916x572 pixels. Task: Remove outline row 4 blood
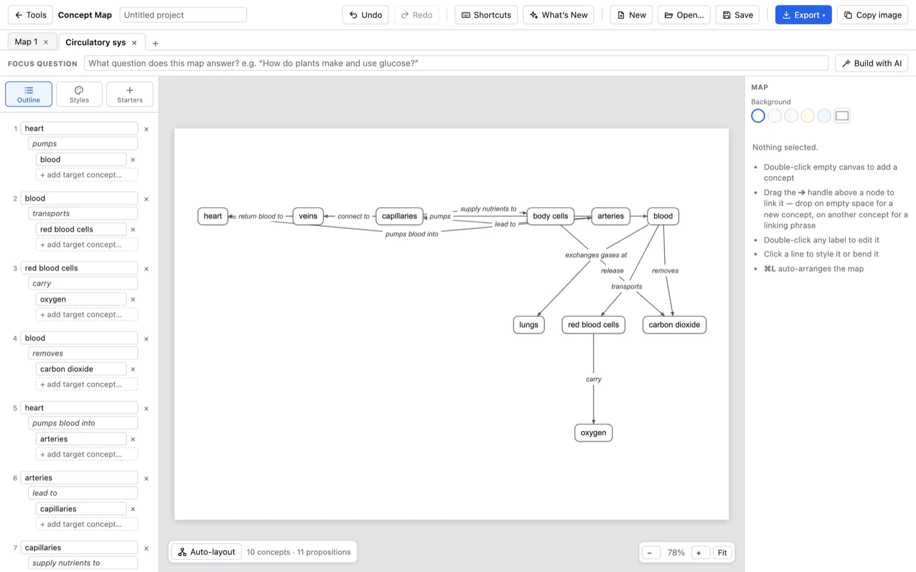(147, 339)
